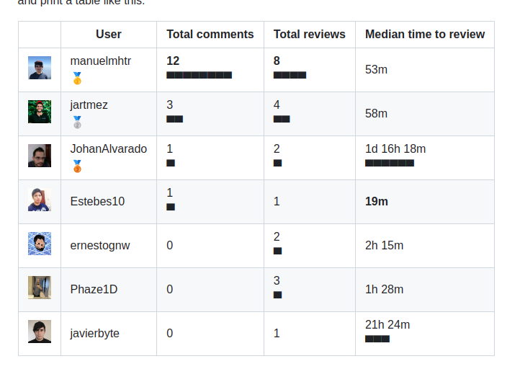Click JohanAlvarado's avatar picture
The width and height of the screenshot is (520, 369).
click(40, 156)
